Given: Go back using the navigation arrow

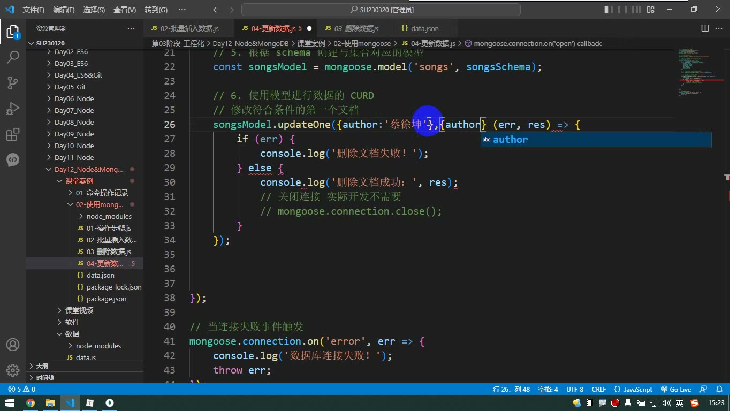Looking at the screenshot, I should coord(216,10).
